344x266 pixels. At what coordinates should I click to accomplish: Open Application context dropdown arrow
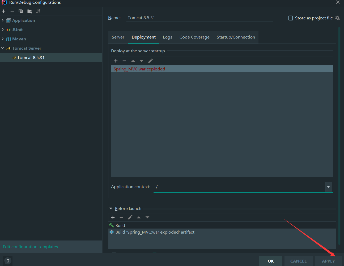coord(329,187)
